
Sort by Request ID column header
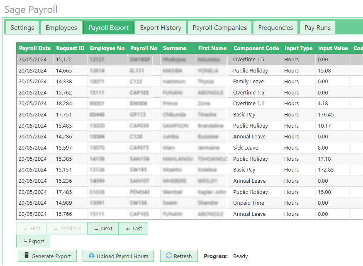pyautogui.click(x=70, y=48)
